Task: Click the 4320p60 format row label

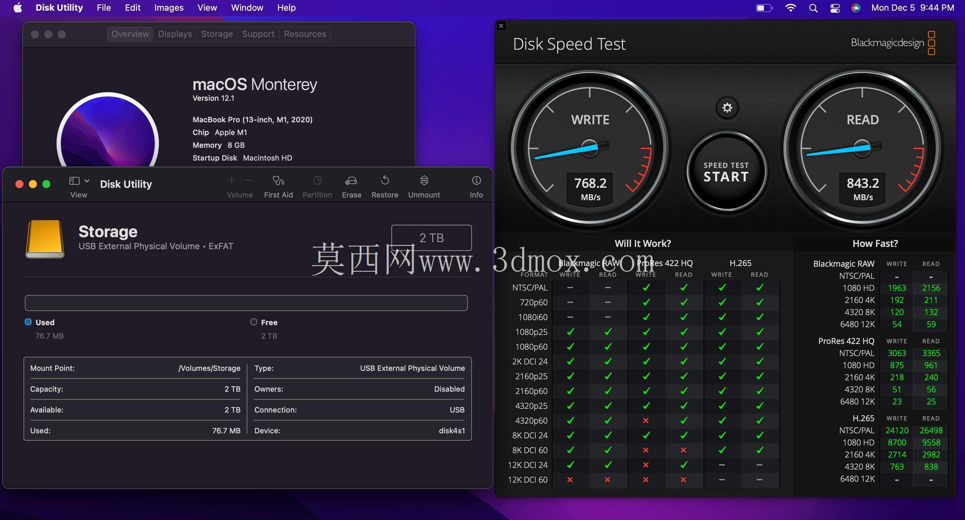Action: [531, 421]
